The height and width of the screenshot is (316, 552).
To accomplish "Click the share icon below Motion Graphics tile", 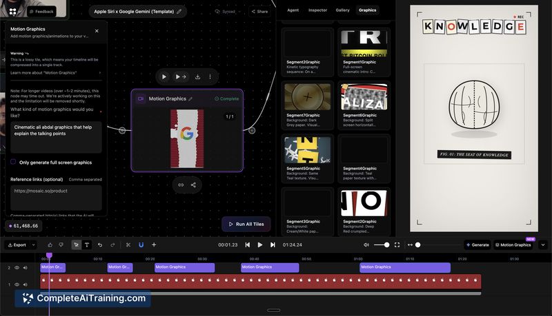I will [193, 185].
